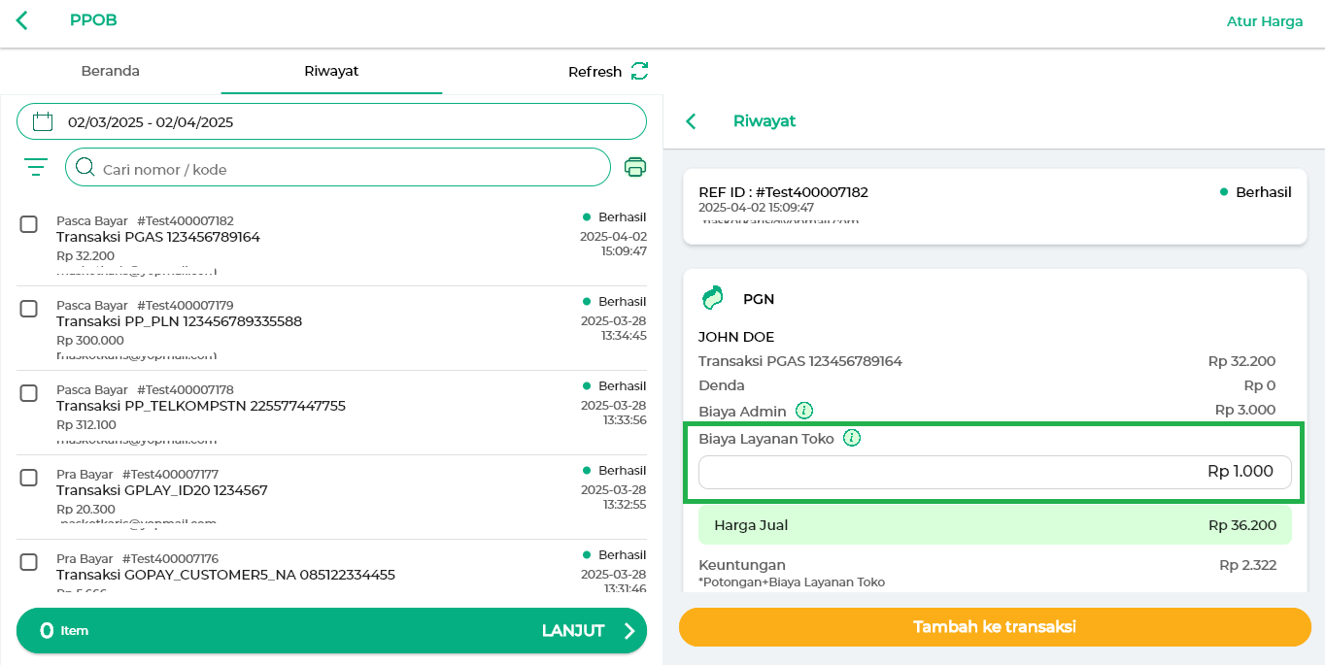
Task: Switch to the Beranda tab
Action: (x=111, y=71)
